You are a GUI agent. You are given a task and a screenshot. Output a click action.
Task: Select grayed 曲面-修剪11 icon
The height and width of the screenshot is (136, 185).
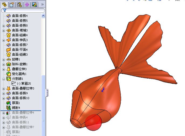pyautogui.click(x=9, y=122)
